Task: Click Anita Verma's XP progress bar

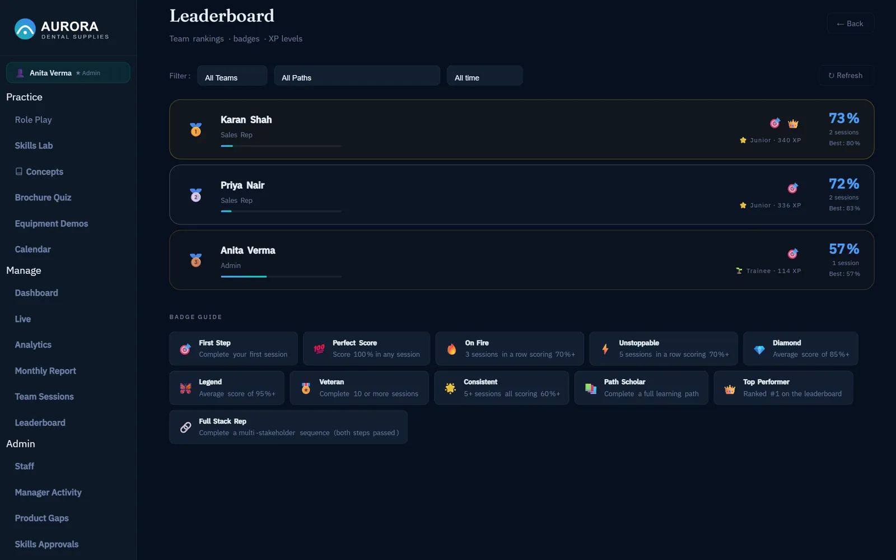Action: click(x=281, y=277)
